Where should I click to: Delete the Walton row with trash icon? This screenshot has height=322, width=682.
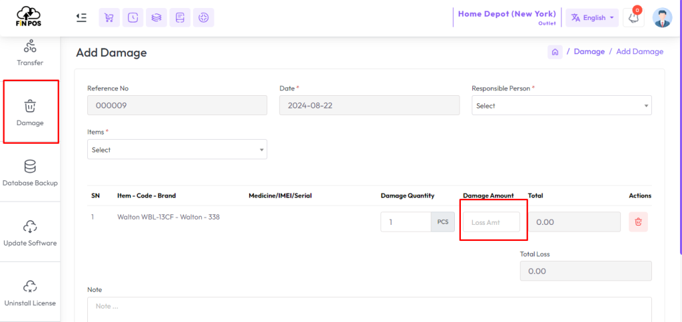(x=638, y=222)
